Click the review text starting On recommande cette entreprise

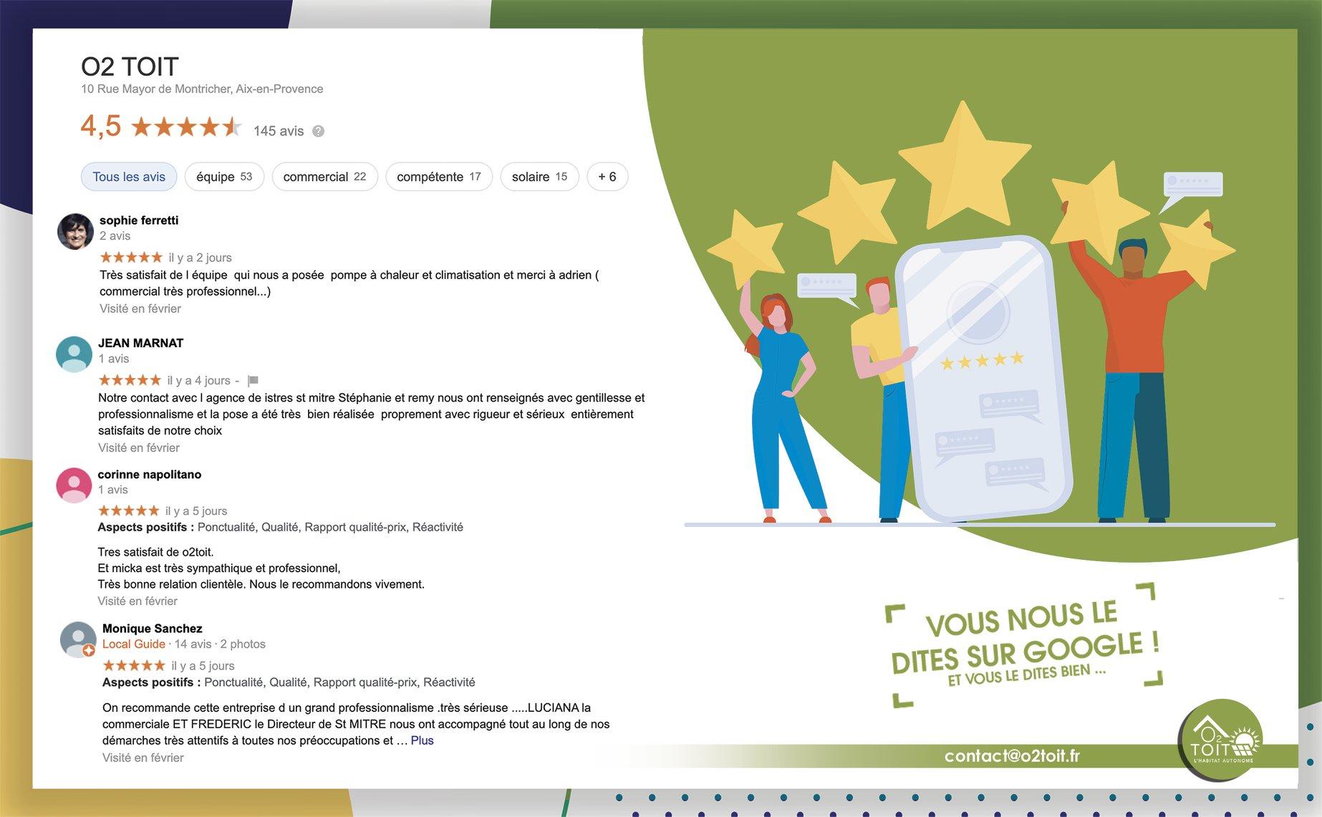click(x=356, y=724)
